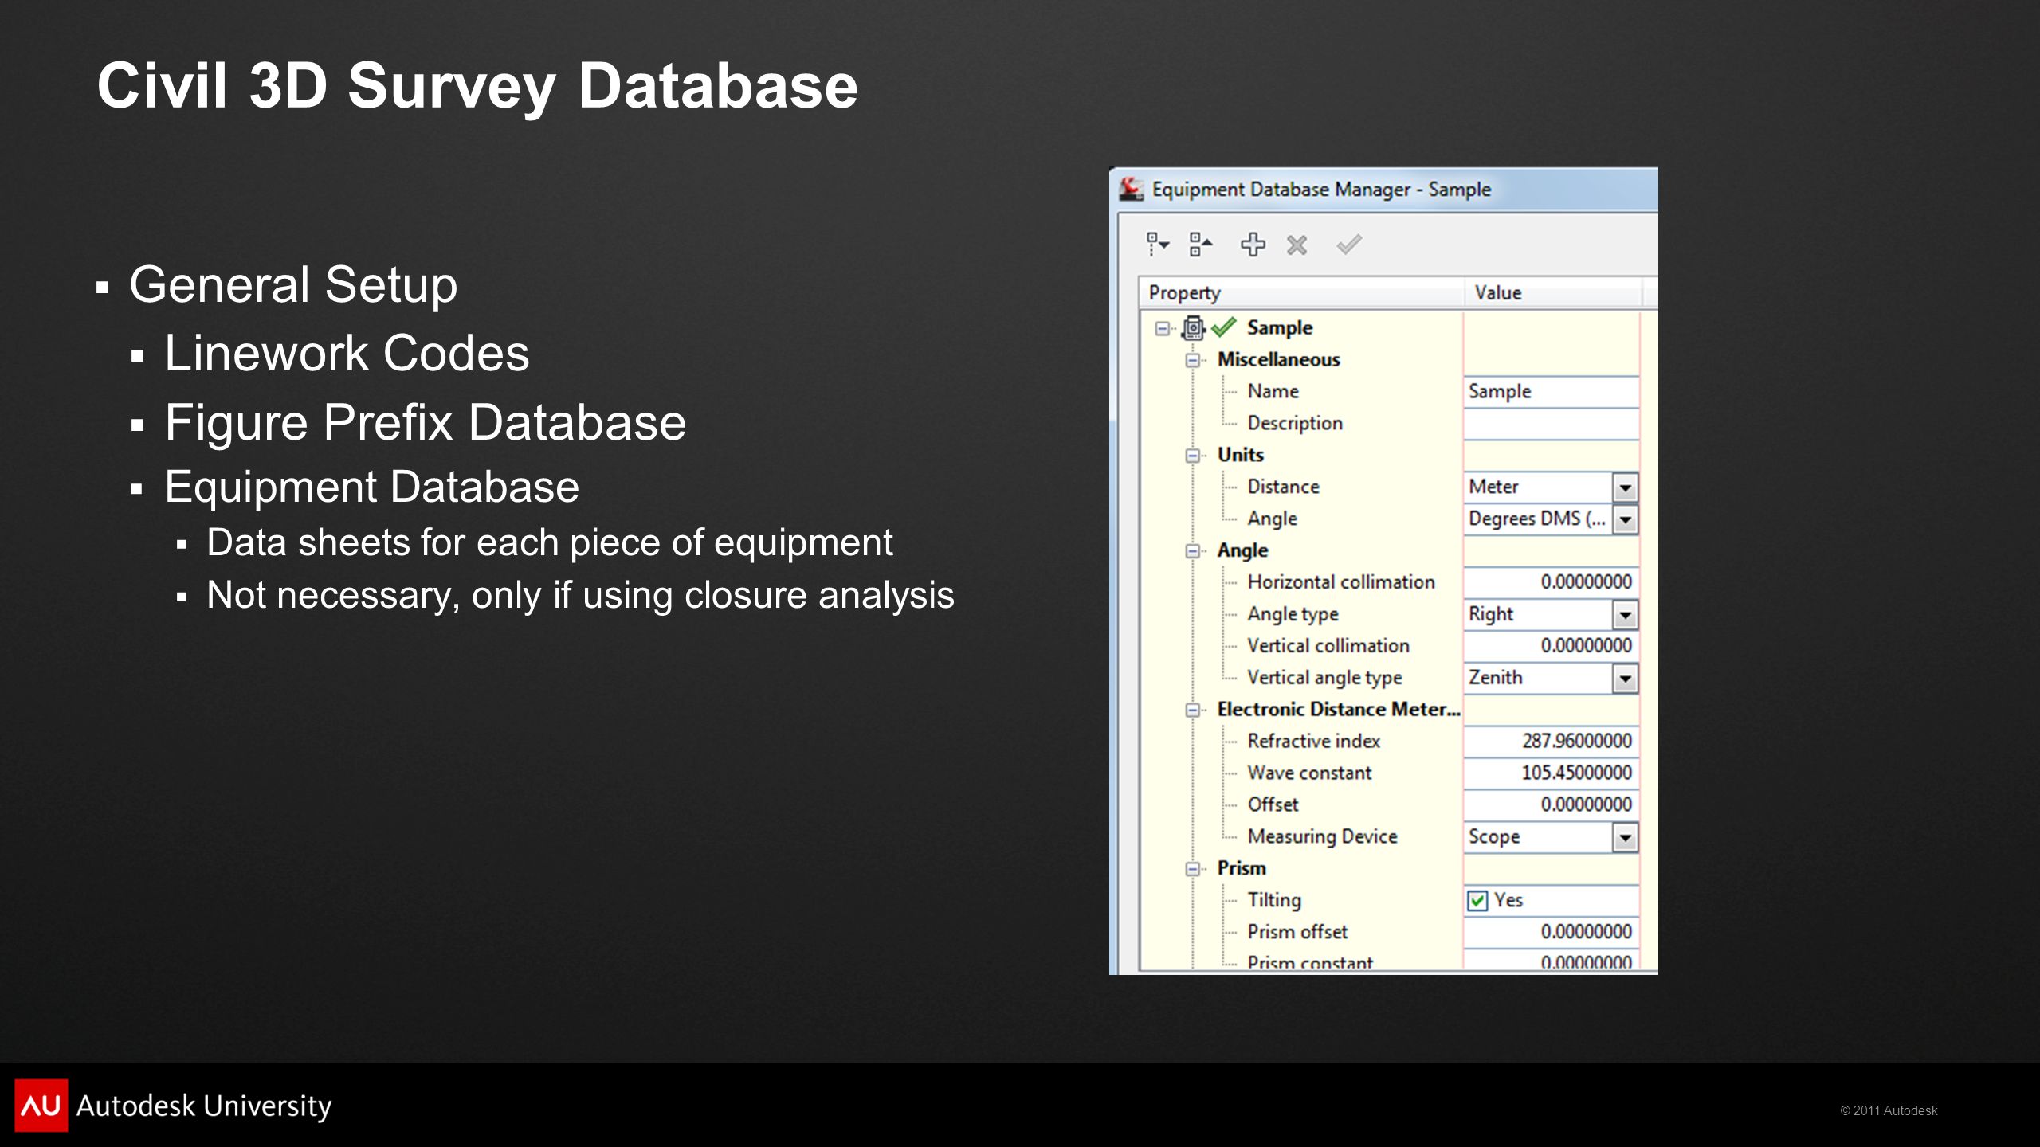Click the Wave constant value 105.45000000
This screenshot has width=2040, height=1147.
(1551, 773)
